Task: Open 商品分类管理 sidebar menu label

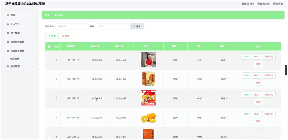Action: pyautogui.click(x=17, y=42)
